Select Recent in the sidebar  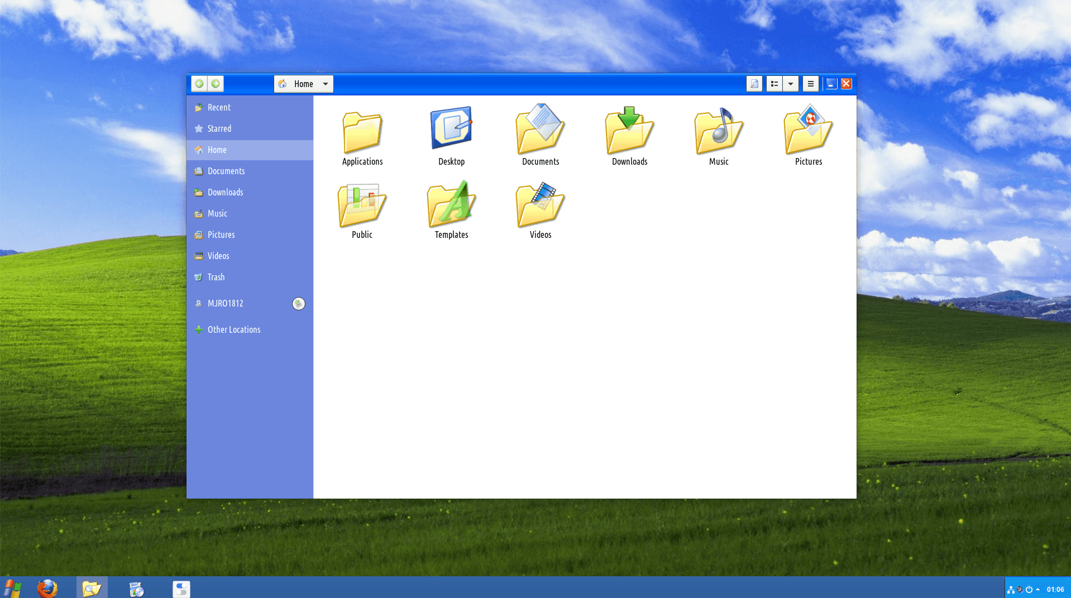click(x=218, y=107)
